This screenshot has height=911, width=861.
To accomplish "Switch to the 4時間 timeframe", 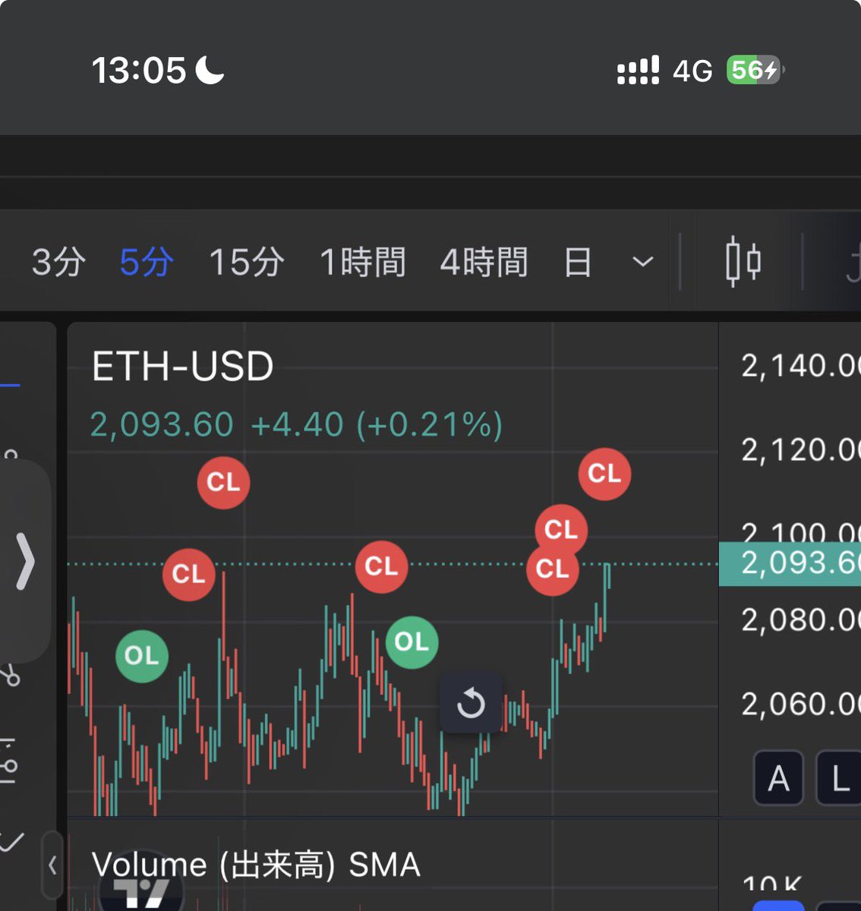I will [484, 263].
